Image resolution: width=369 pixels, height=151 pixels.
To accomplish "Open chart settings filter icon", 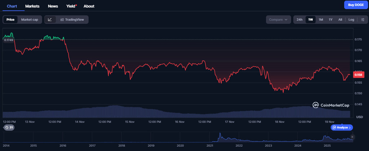I will pos(363,19).
